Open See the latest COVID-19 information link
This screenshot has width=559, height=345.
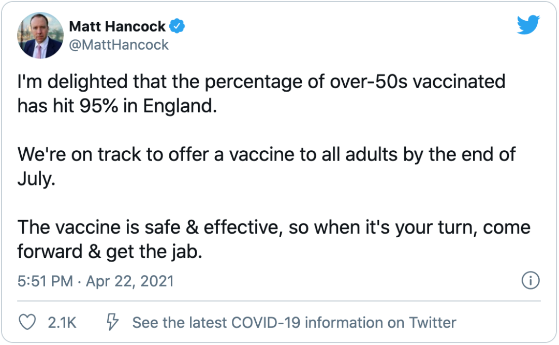click(294, 323)
